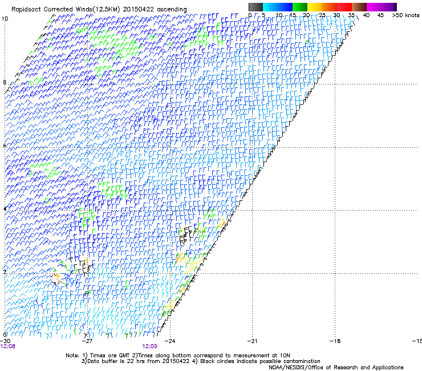Select latitude label '4' on the left axis

pyautogui.click(x=5, y=209)
